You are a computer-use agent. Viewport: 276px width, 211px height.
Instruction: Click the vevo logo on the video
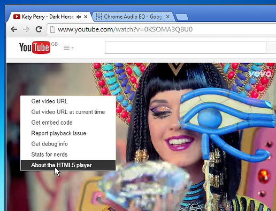pos(260,74)
